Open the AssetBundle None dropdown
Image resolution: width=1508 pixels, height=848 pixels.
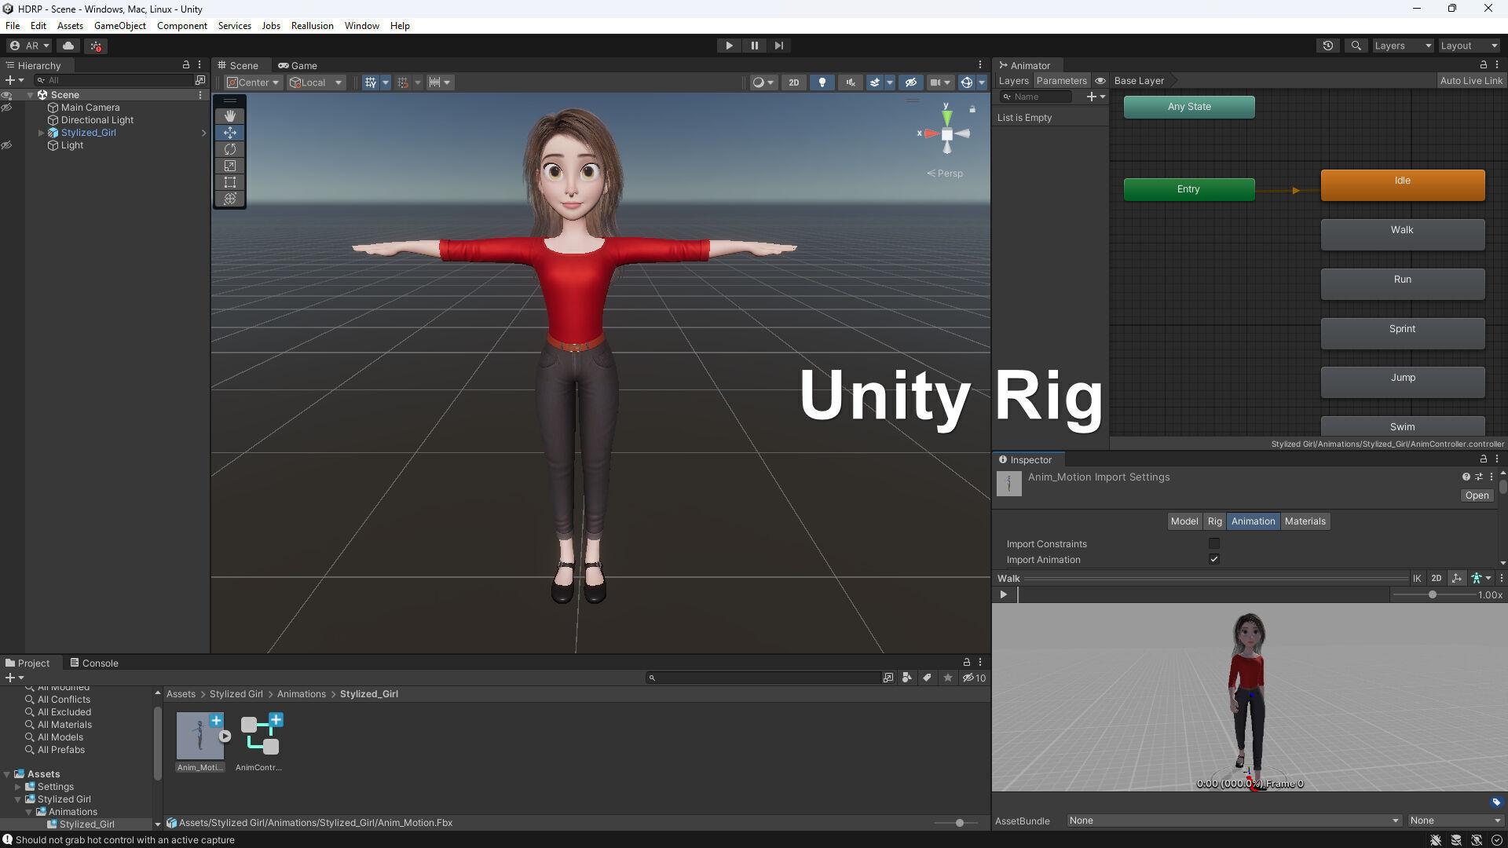click(x=1233, y=821)
